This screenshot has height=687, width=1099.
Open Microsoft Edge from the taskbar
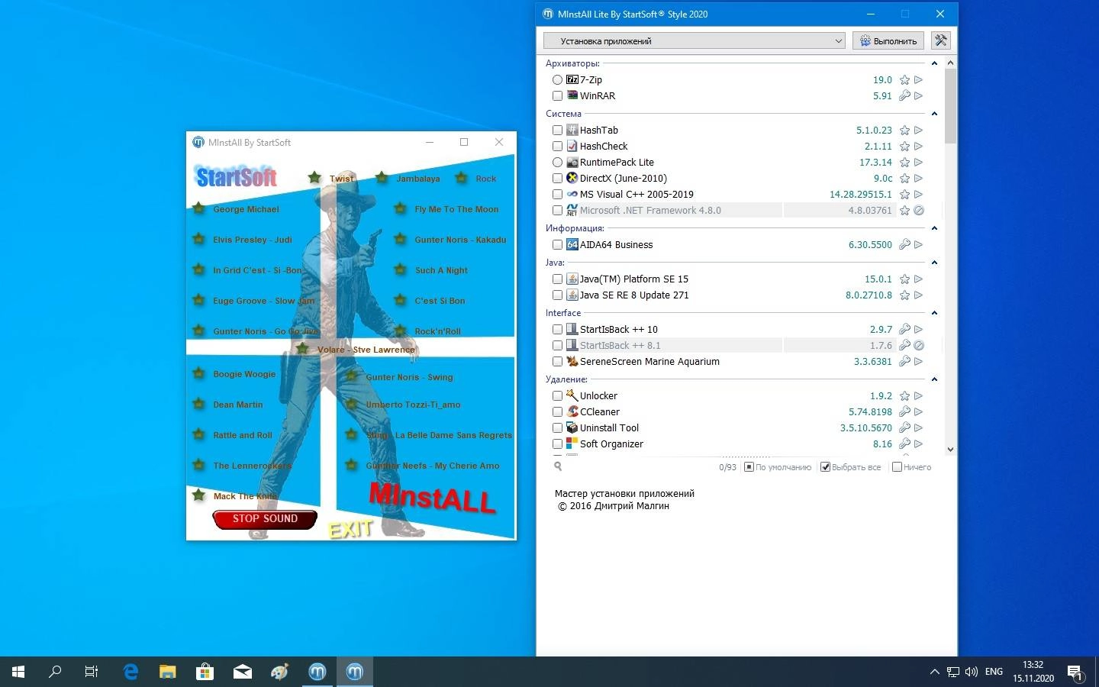click(131, 672)
